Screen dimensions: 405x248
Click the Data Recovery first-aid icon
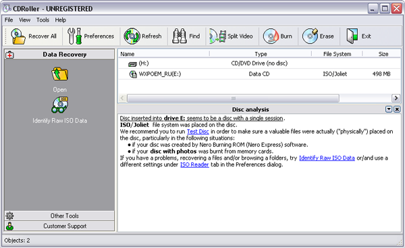click(x=10, y=55)
